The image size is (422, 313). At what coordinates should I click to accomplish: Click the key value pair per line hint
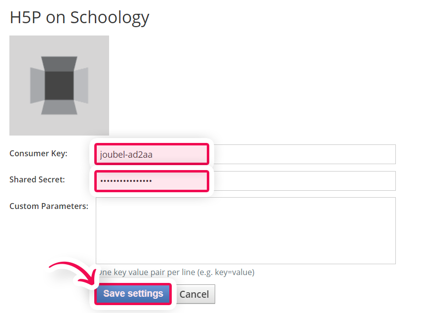(177, 272)
